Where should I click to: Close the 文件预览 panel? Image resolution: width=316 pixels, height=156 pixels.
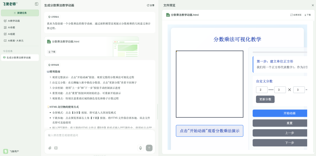[312, 5]
